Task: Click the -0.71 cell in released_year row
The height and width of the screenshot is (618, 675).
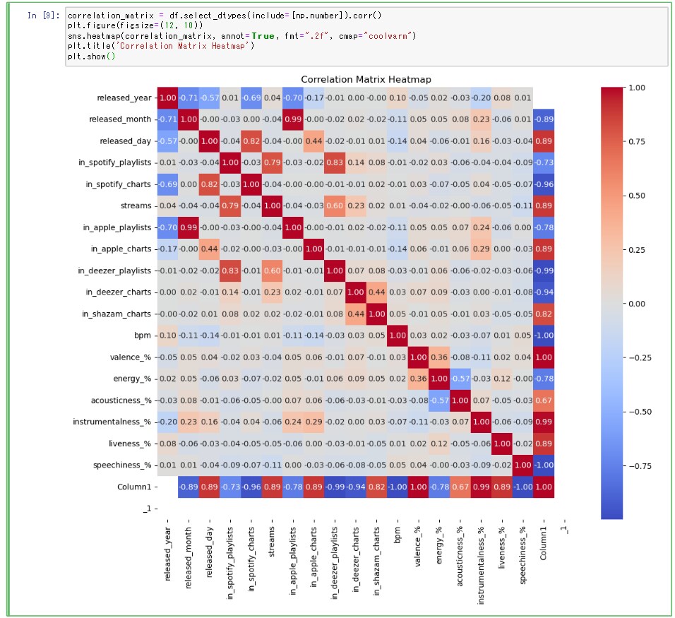Action: [188, 97]
